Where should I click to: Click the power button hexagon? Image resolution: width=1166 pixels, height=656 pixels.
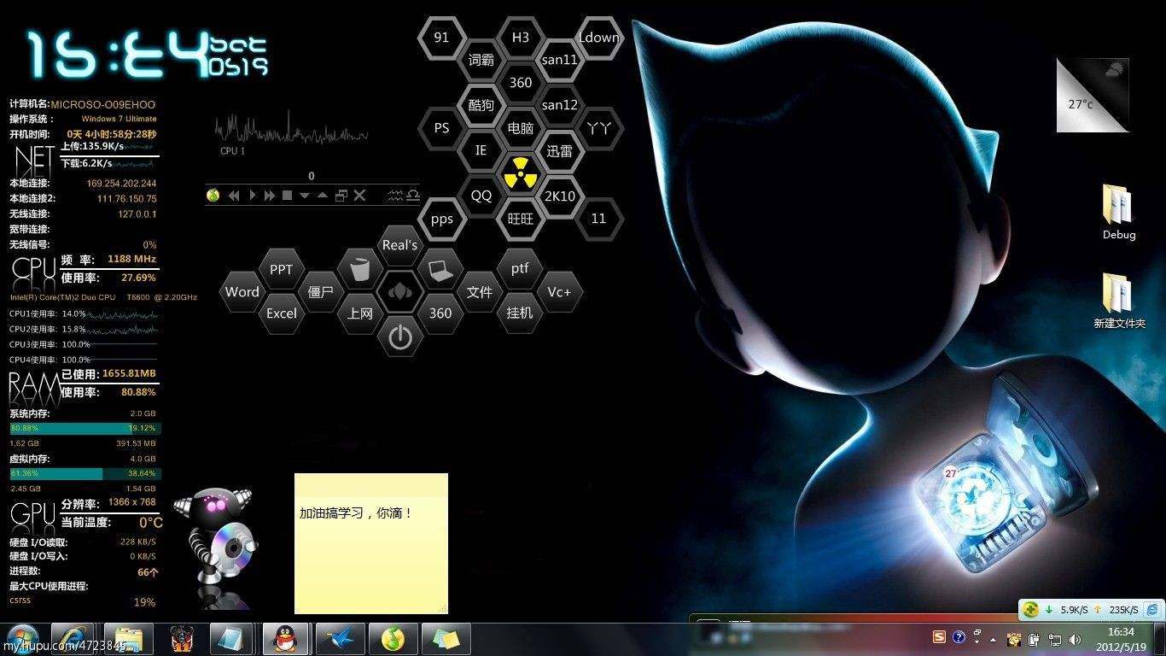(x=399, y=337)
